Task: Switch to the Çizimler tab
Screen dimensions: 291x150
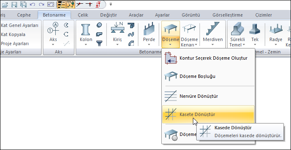Action: click(264, 15)
